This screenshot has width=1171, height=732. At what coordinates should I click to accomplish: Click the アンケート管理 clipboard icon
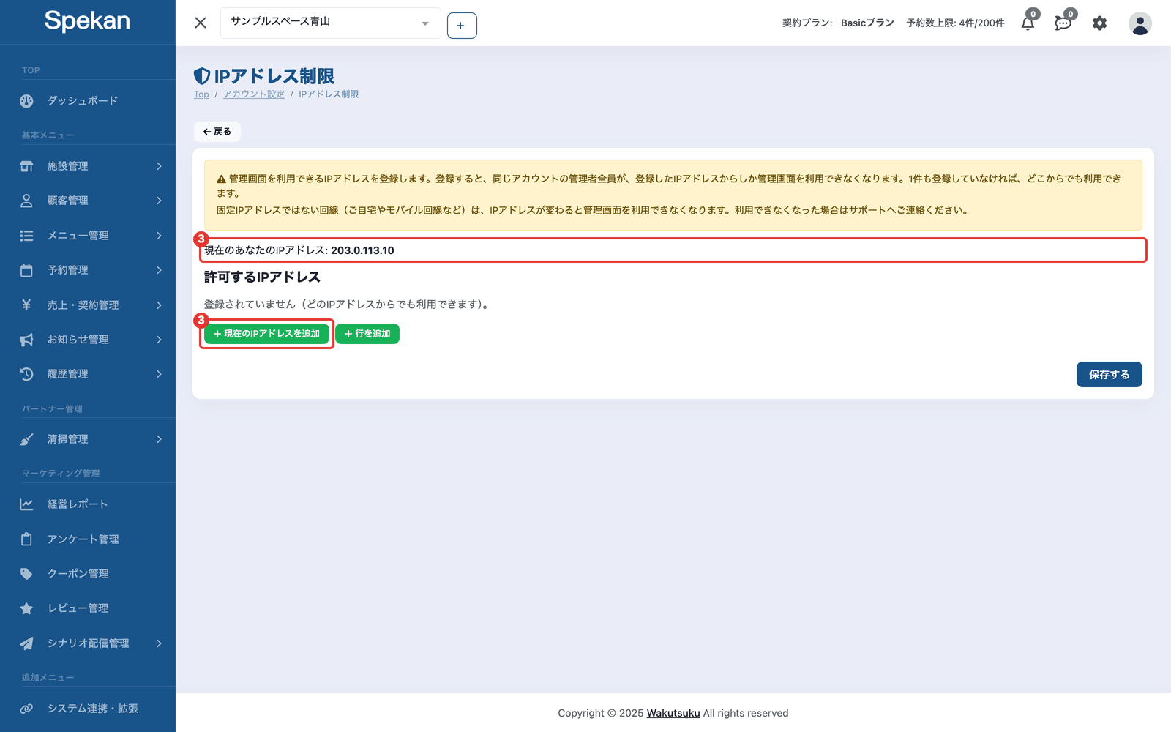click(26, 539)
